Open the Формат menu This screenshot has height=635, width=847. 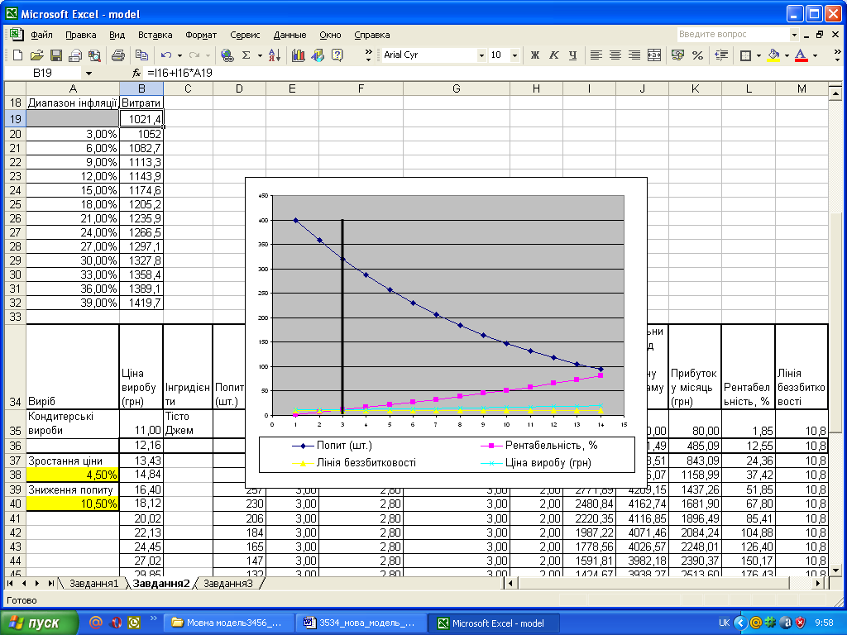point(201,35)
